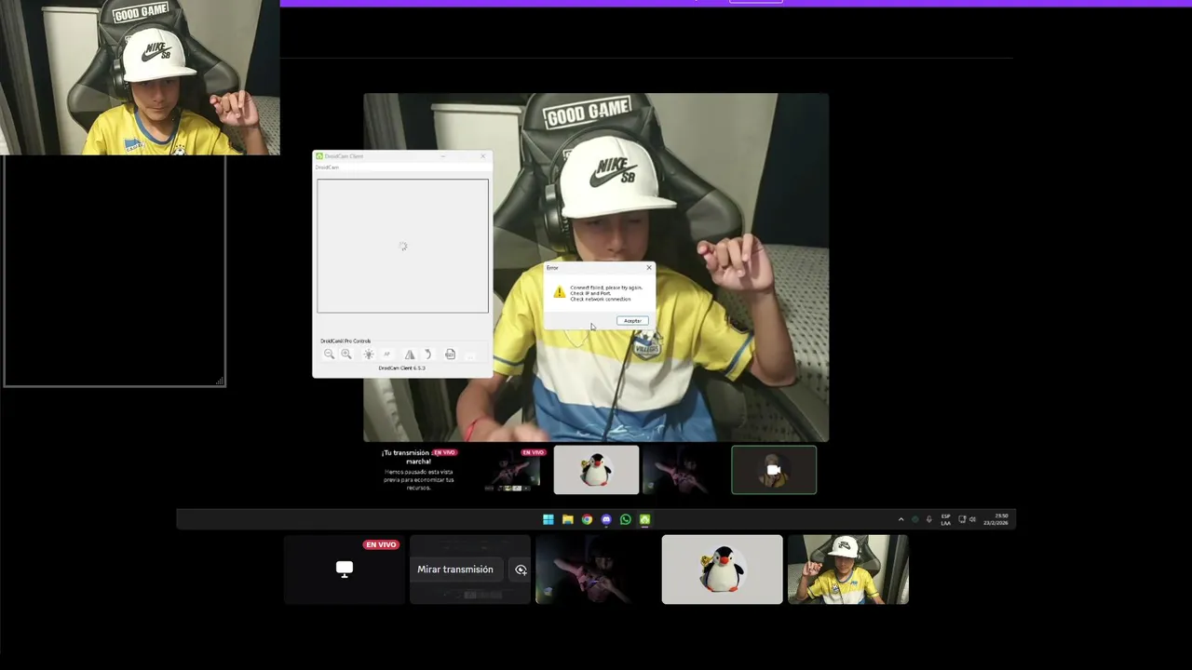This screenshot has height=670, width=1192.
Task: Open Discord from the taskbar
Action: click(x=606, y=519)
